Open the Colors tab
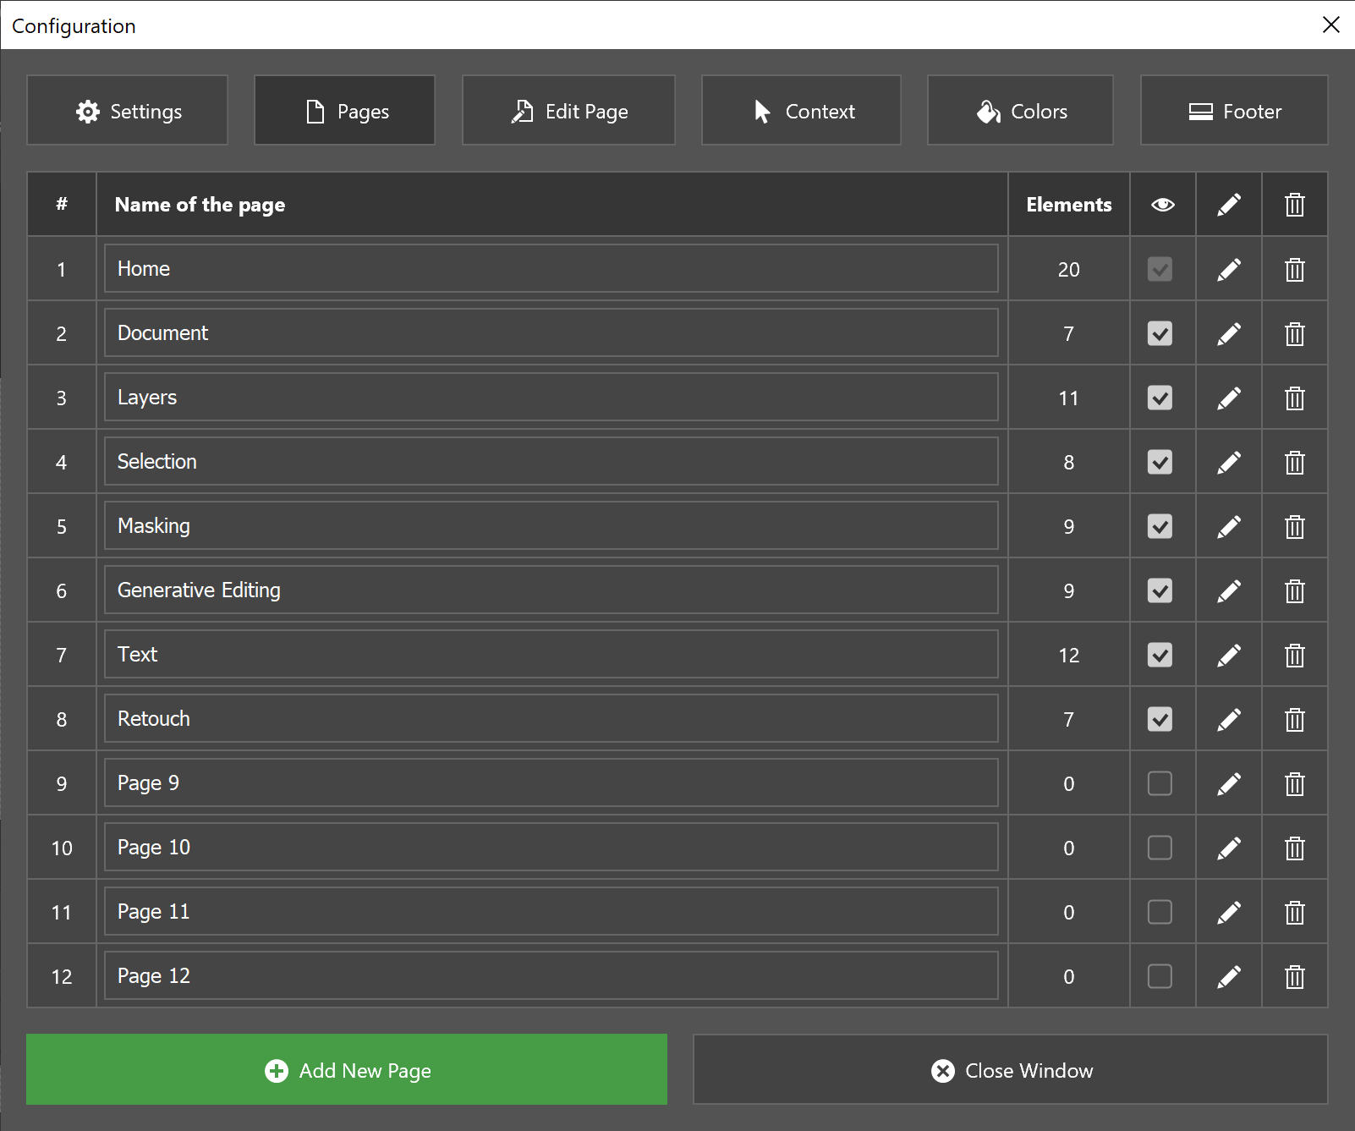1355x1131 pixels. [1020, 111]
